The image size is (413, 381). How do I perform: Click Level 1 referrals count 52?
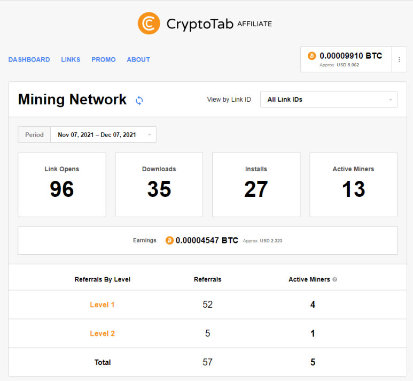click(207, 304)
